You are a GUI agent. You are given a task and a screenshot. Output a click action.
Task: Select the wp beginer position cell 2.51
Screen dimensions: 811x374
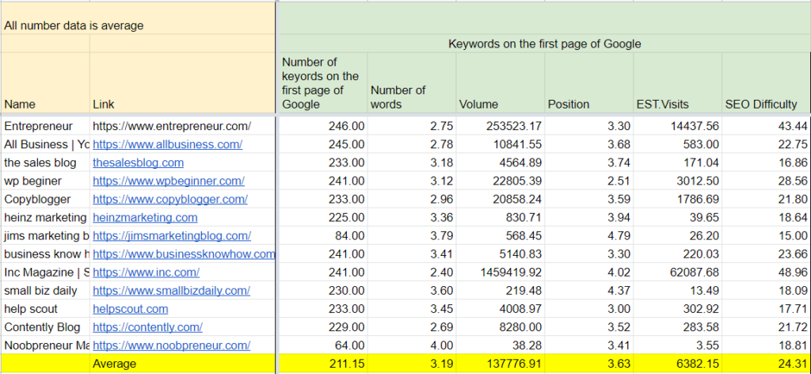[588, 181]
